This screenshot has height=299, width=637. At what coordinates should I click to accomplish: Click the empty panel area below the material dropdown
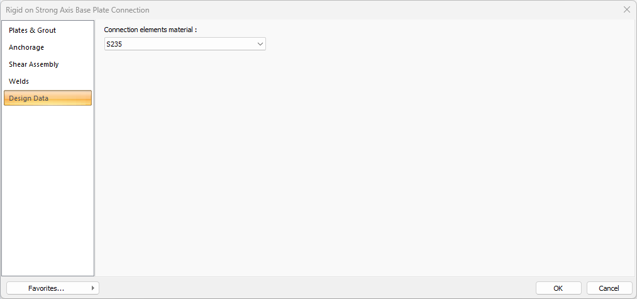pyautogui.click(x=365, y=164)
